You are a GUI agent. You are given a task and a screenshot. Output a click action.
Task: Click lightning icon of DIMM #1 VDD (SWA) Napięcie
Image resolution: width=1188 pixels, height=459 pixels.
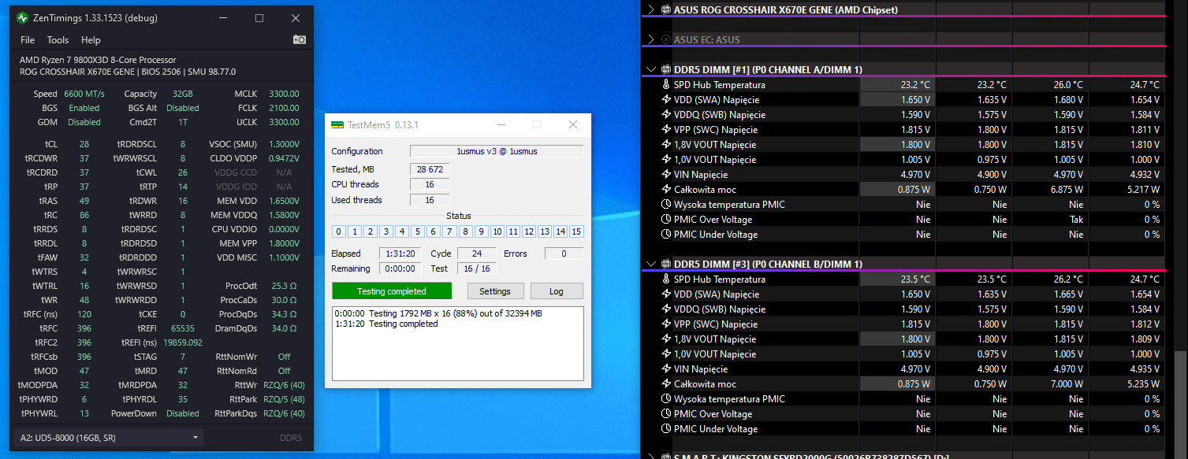665,100
